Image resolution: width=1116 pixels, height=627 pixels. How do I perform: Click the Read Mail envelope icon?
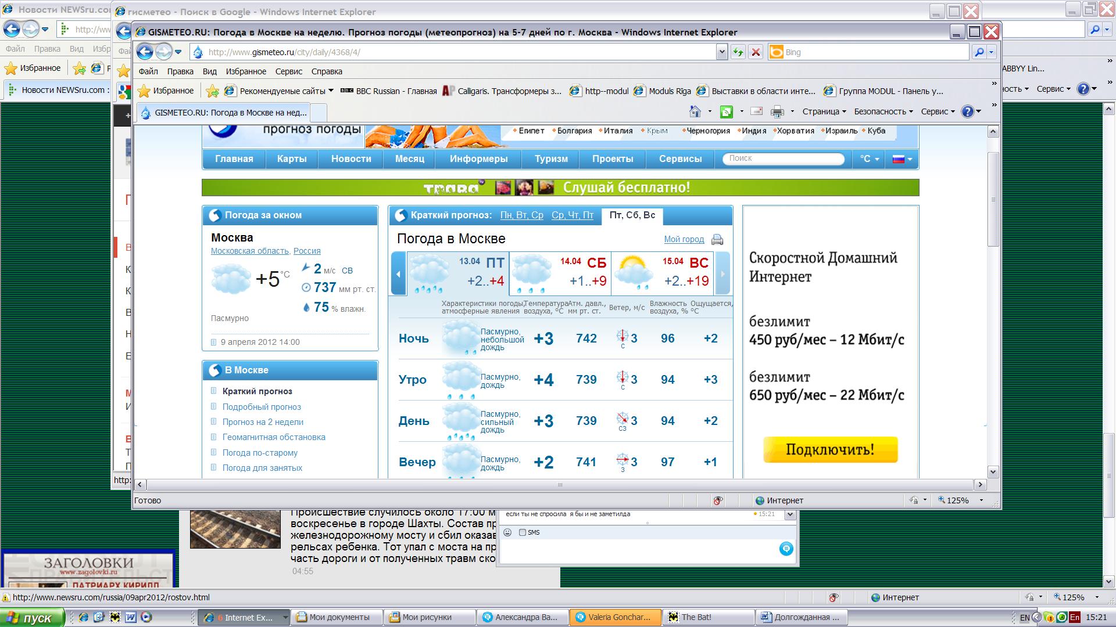(x=756, y=111)
